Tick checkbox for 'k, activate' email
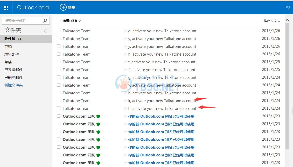 pos(59,101)
